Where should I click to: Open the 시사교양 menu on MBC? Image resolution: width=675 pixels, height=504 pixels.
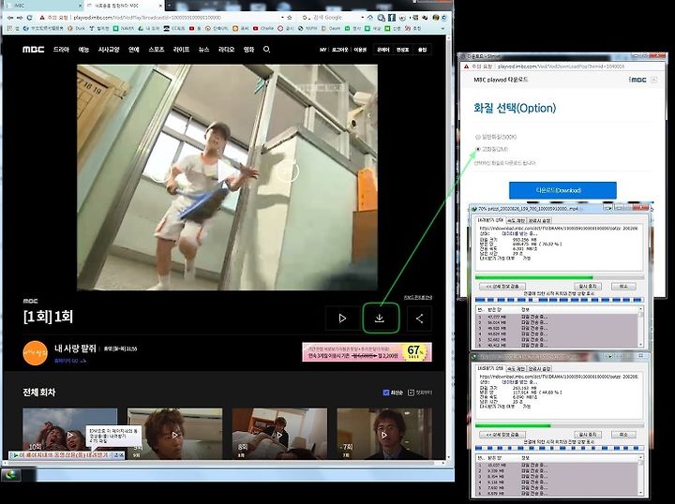pyautogui.click(x=109, y=50)
